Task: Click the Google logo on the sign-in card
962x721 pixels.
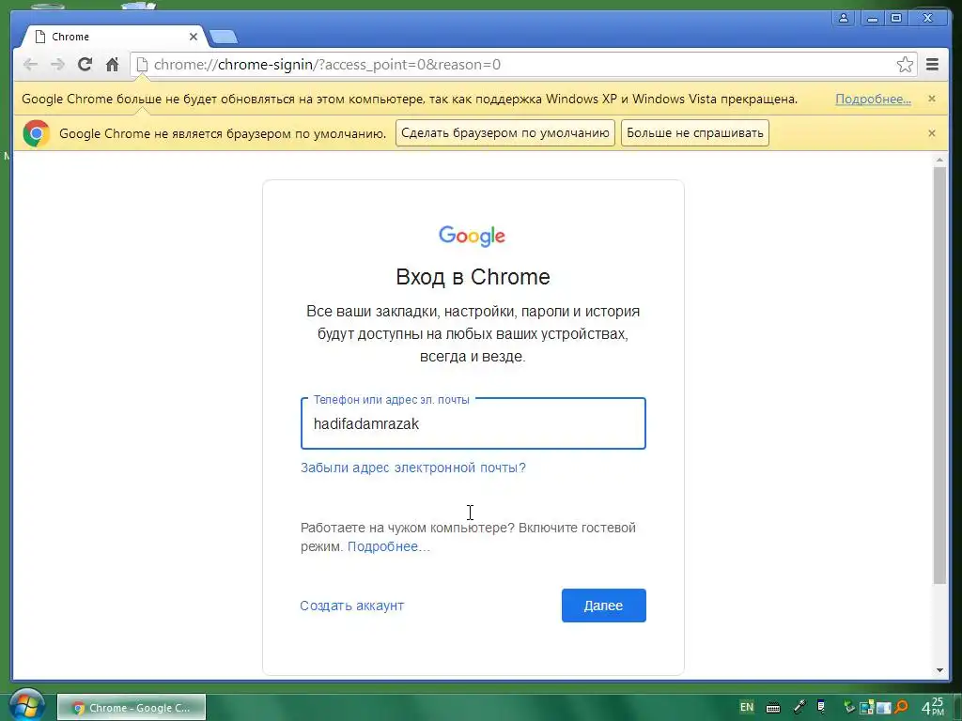Action: pos(472,236)
